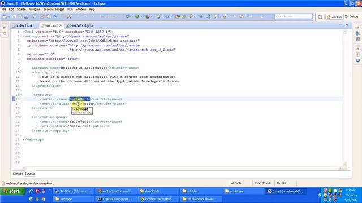Image resolution: width=362 pixels, height=203 pixels.
Task: Click the green Run button icon
Action: [137, 16]
